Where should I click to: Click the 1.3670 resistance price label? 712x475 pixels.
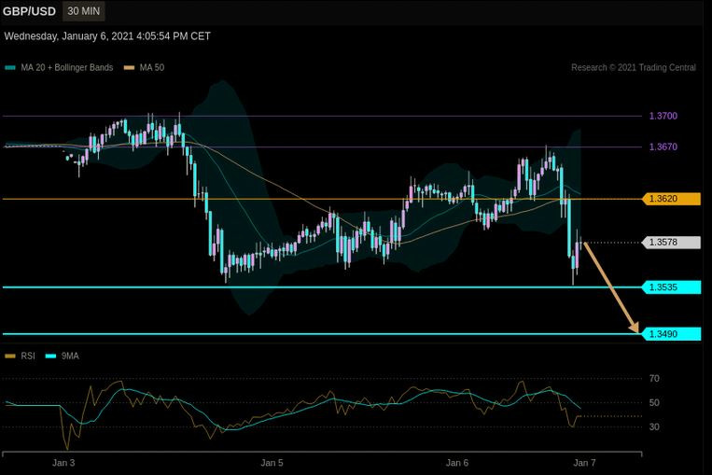coord(663,147)
